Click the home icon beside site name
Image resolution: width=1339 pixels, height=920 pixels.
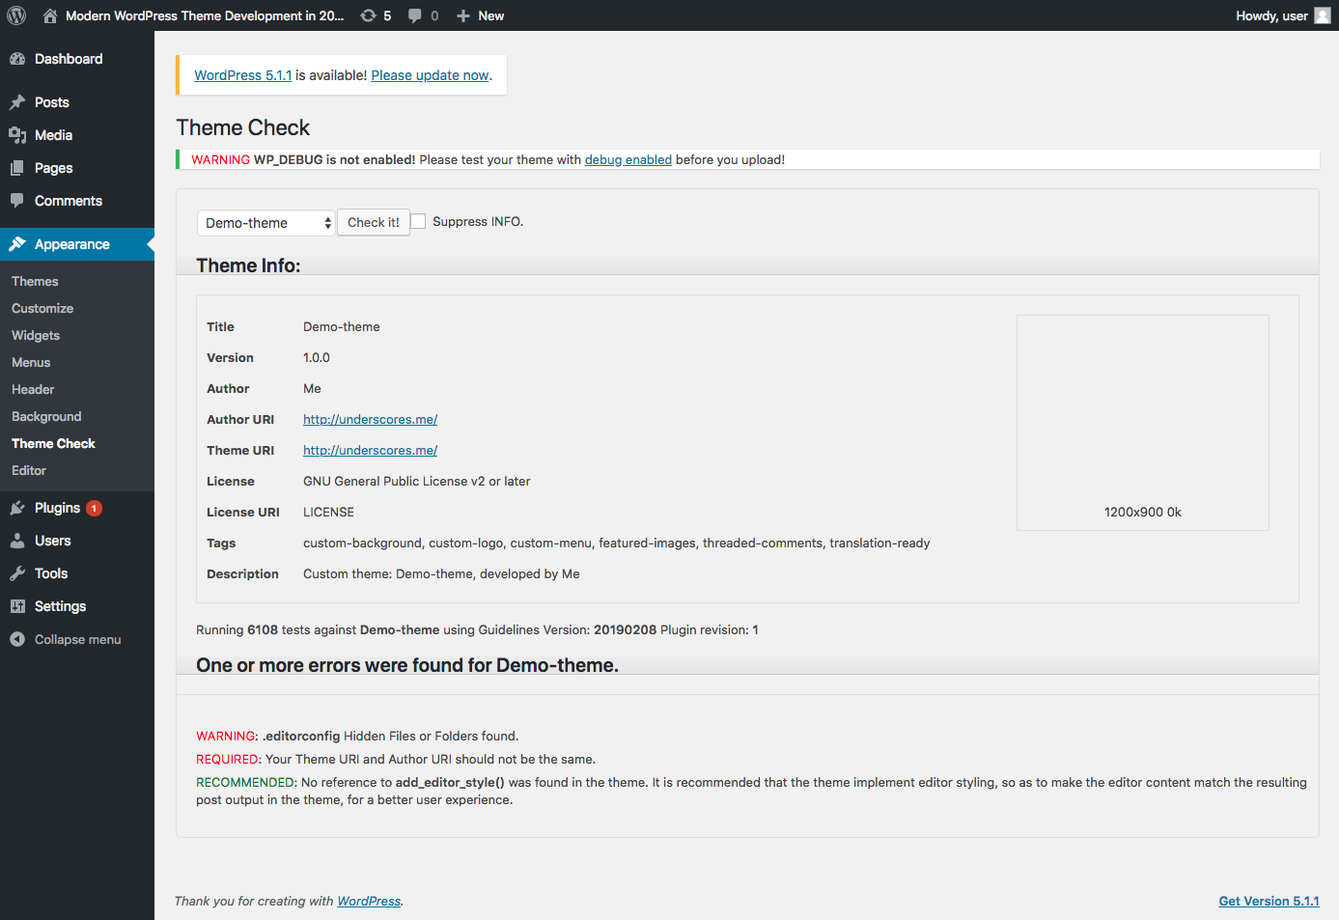50,15
